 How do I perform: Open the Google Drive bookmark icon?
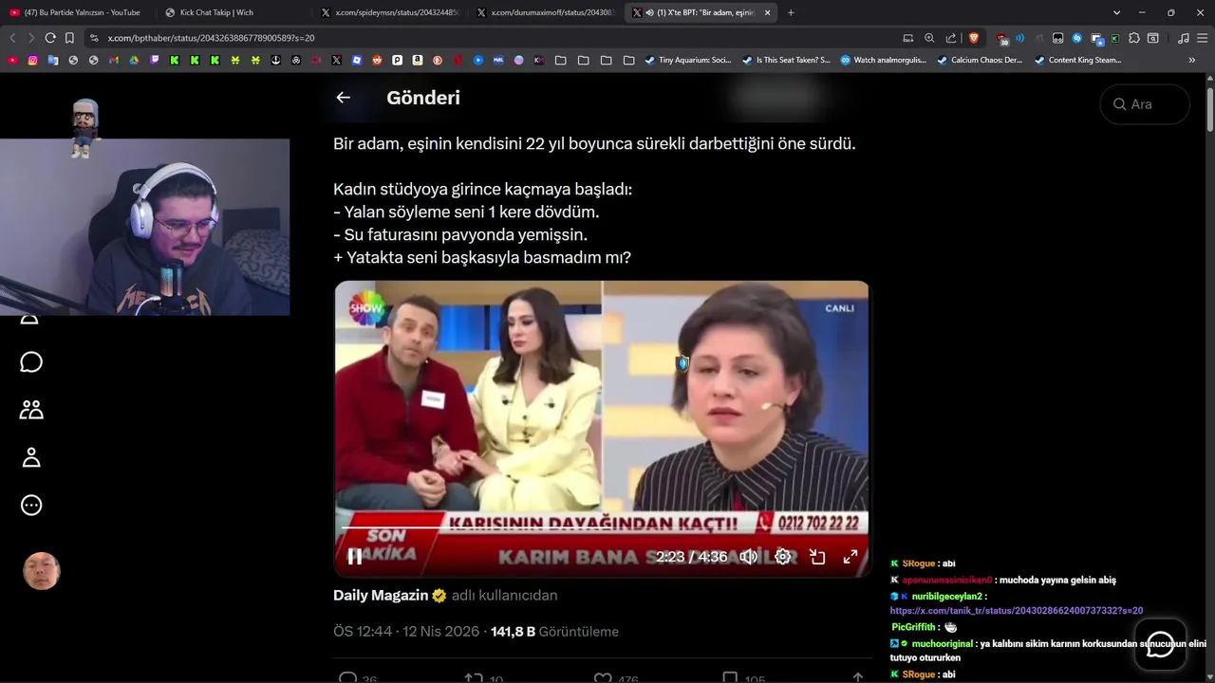[134, 60]
